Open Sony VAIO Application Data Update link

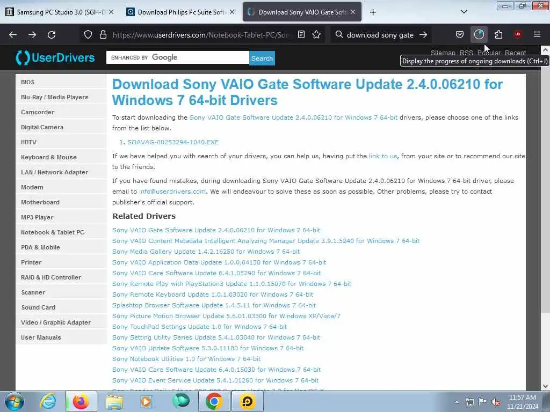click(219, 262)
